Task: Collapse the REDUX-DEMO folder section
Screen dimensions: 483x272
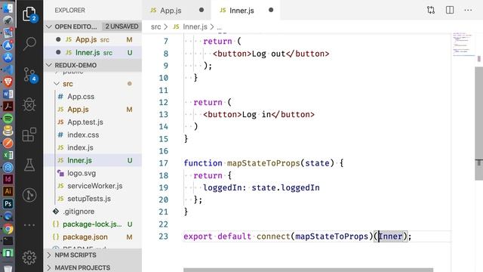Action: click(x=48, y=65)
